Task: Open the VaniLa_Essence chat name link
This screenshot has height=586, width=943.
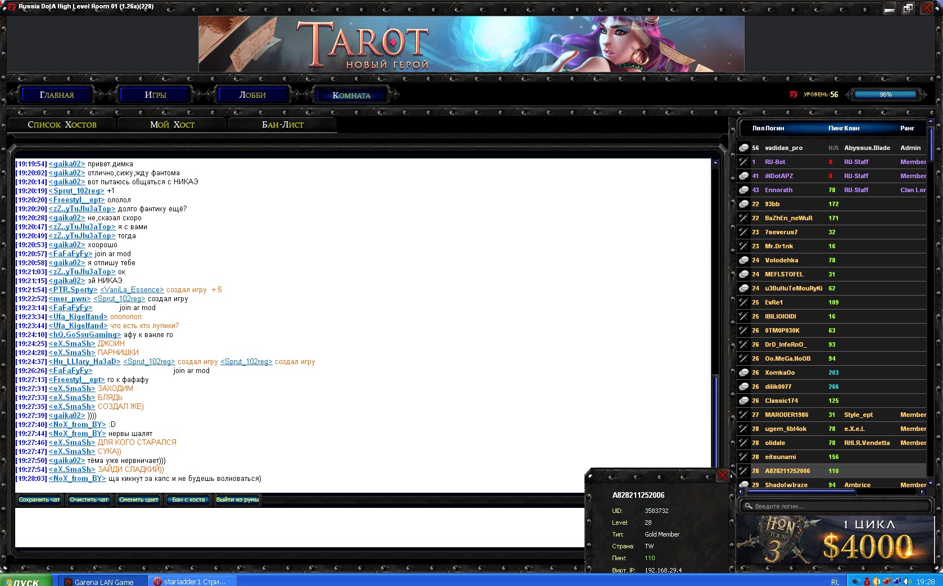Action: (132, 290)
